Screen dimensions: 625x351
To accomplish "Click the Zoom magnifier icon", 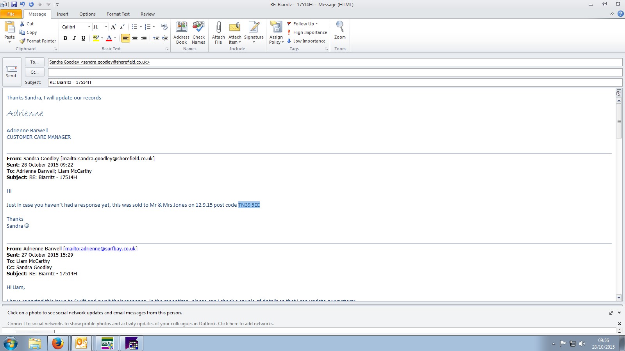I will tap(340, 27).
